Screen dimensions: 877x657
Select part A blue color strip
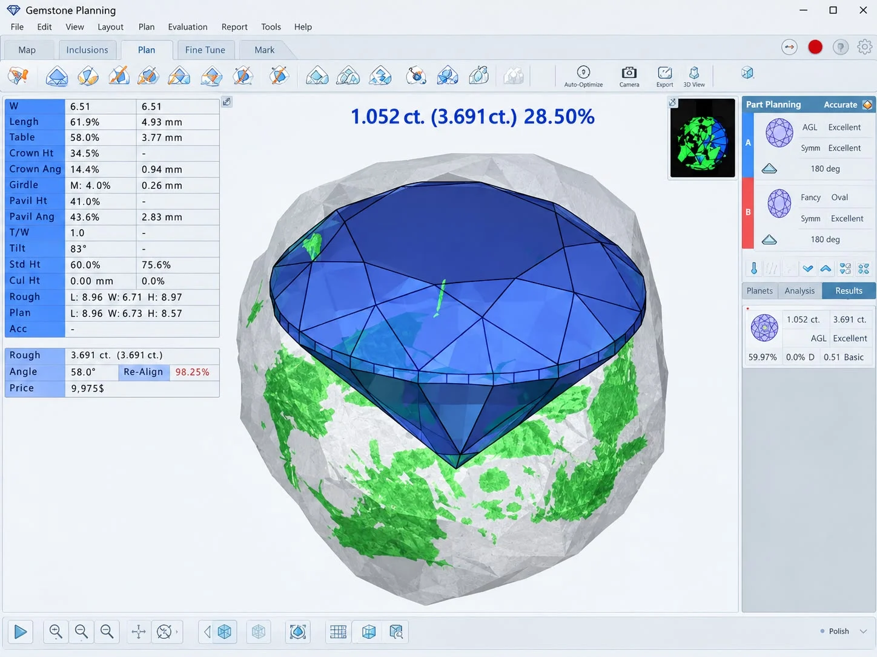[748, 143]
